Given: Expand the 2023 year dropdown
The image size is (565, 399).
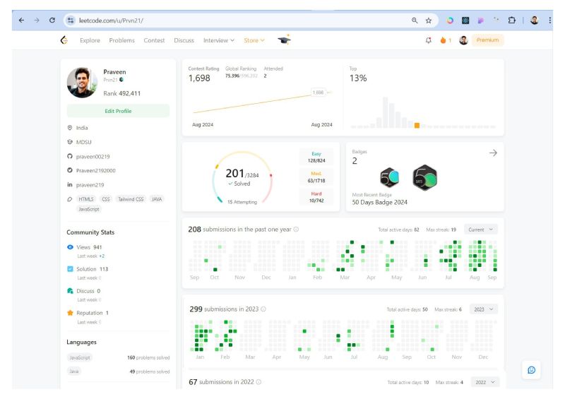Looking at the screenshot, I should coord(484,309).
